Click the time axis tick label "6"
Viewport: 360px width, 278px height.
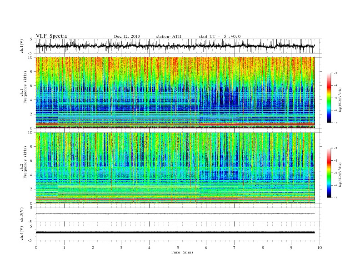(x=206, y=248)
